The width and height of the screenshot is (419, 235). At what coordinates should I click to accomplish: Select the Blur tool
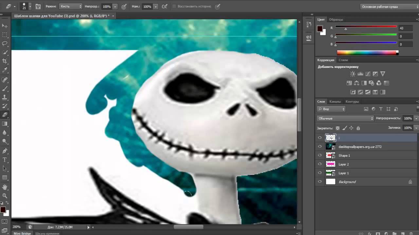(5, 133)
